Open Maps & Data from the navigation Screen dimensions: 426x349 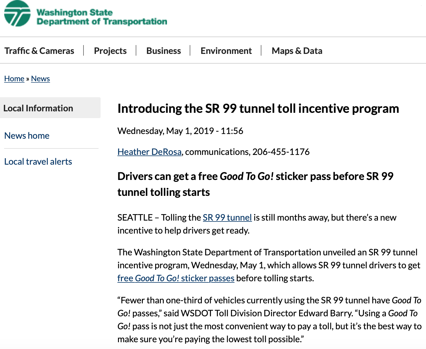click(297, 51)
